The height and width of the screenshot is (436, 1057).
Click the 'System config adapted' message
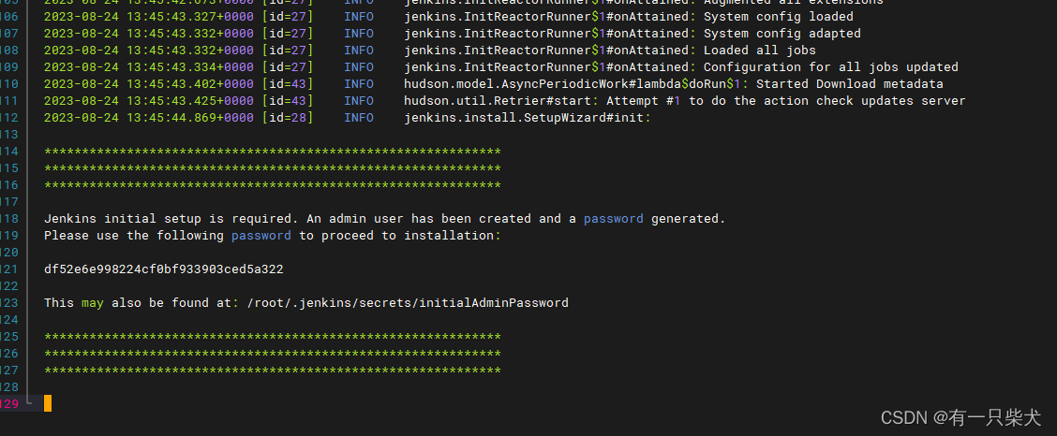782,34
